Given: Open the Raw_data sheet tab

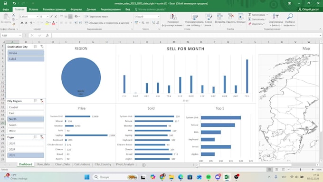Looking at the screenshot, I should point(44,164).
